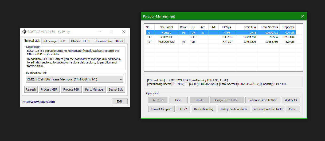The image size is (325, 141).
Task: Click the ID column header
Action: pos(193,27)
